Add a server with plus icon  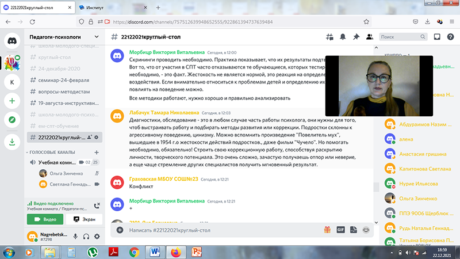(x=12, y=101)
